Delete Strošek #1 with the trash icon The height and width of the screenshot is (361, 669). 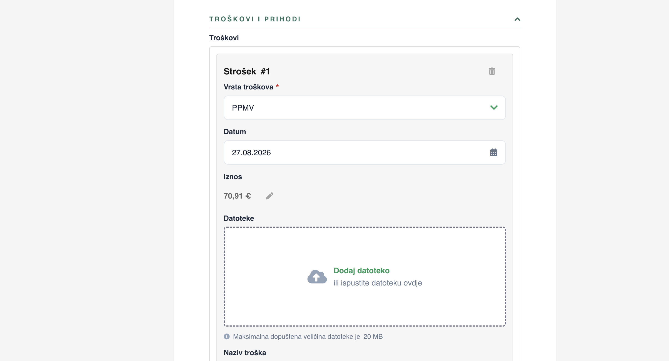[492, 71]
